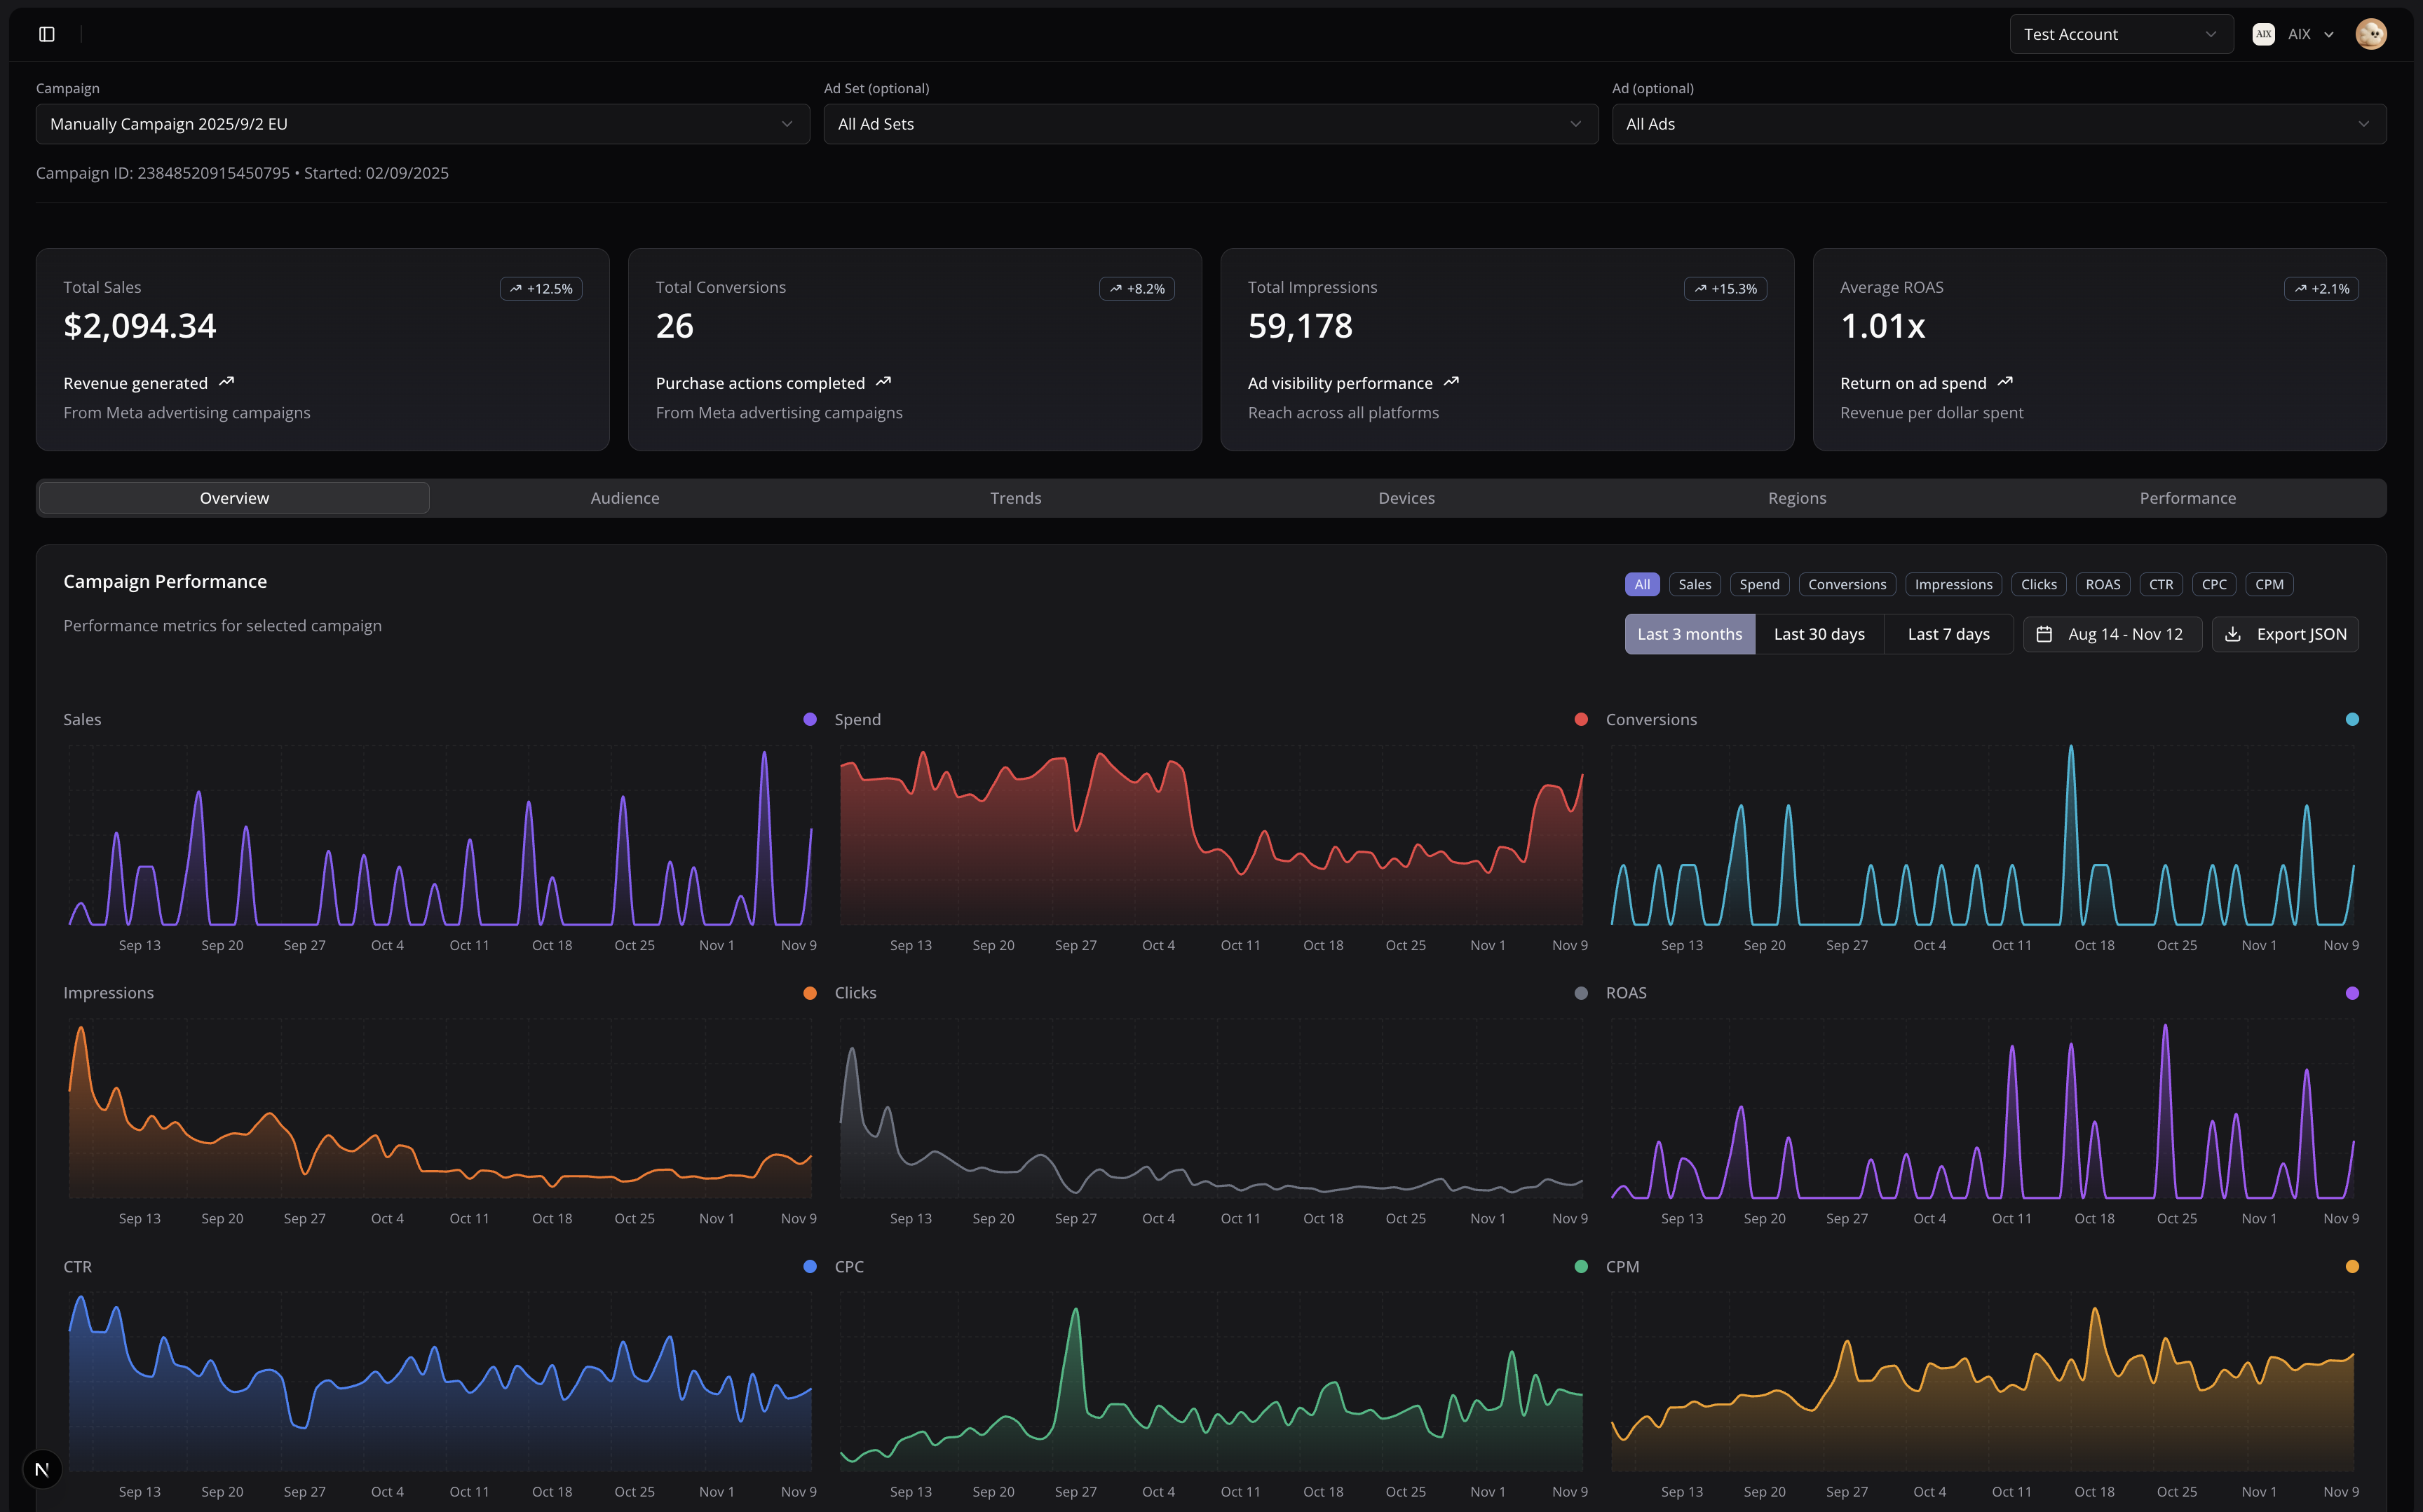Select the Devices tab
The height and width of the screenshot is (1512, 2423).
click(1406, 497)
